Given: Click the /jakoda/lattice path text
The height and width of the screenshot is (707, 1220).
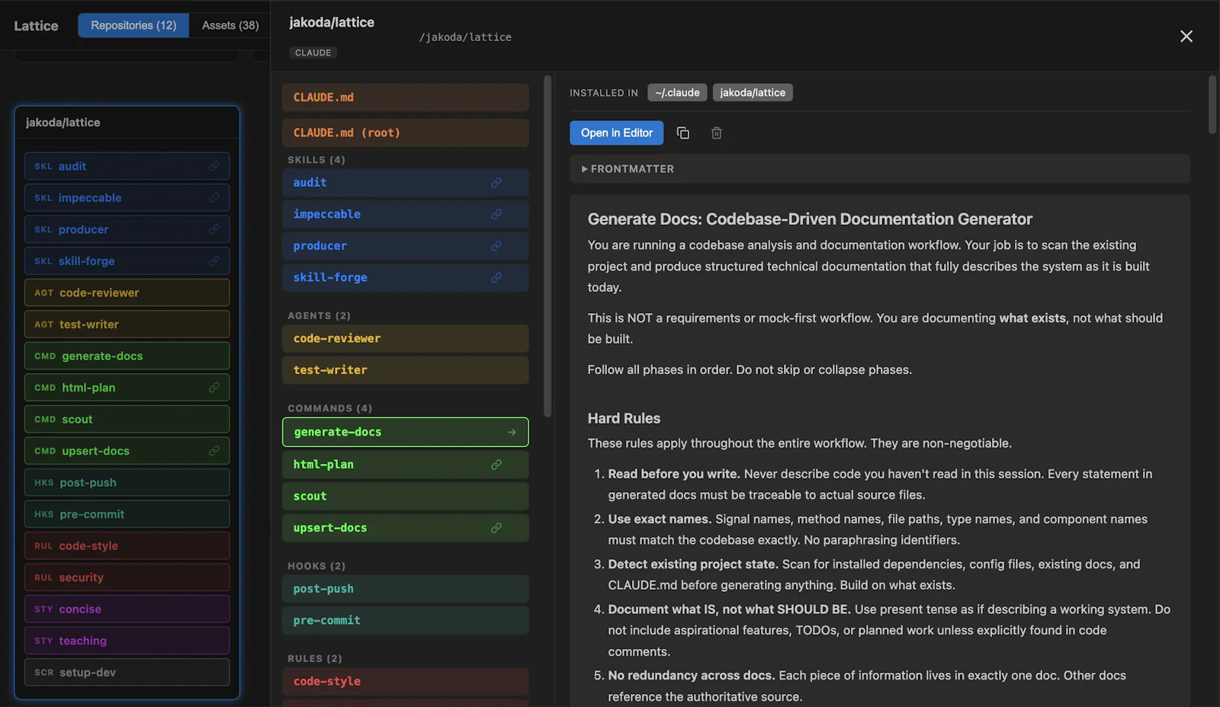Looking at the screenshot, I should click(x=465, y=37).
